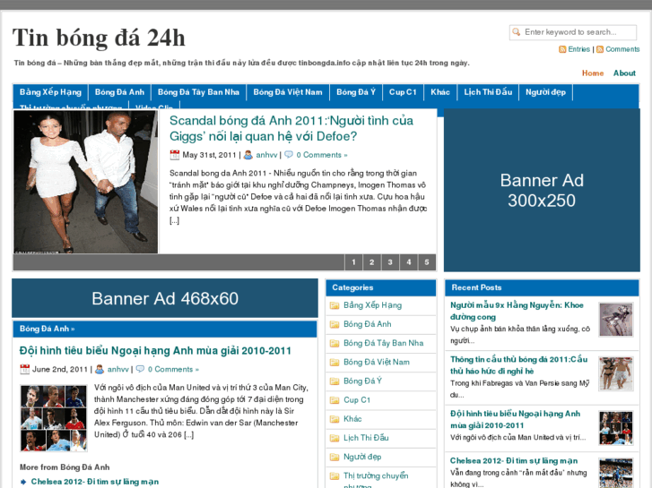Click calendar icon beside May 31st, 2011
652x488 pixels.
click(175, 155)
